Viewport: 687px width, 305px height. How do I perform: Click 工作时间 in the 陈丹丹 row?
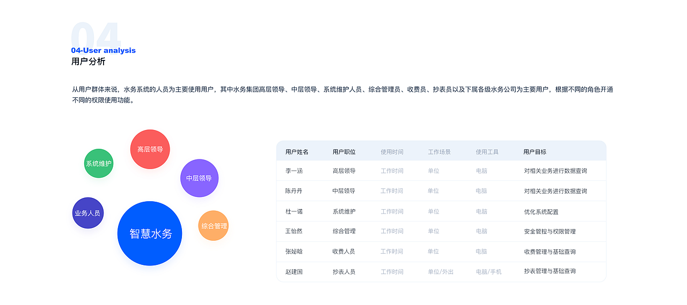pos(392,191)
